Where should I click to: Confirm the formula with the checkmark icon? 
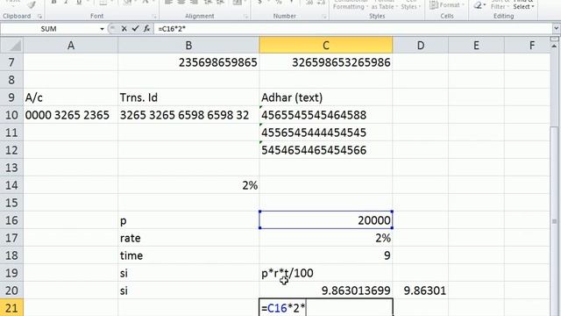tap(135, 29)
